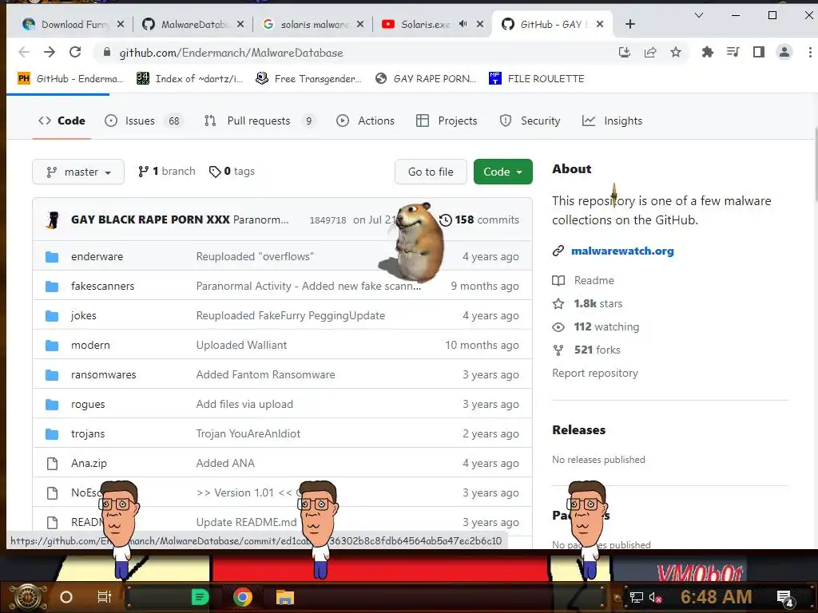
Task: Click the install page download icon in address bar
Action: click(x=625, y=52)
